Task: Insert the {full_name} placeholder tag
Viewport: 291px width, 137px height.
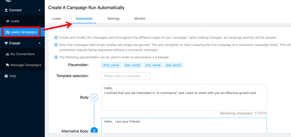Action: [x=153, y=65]
